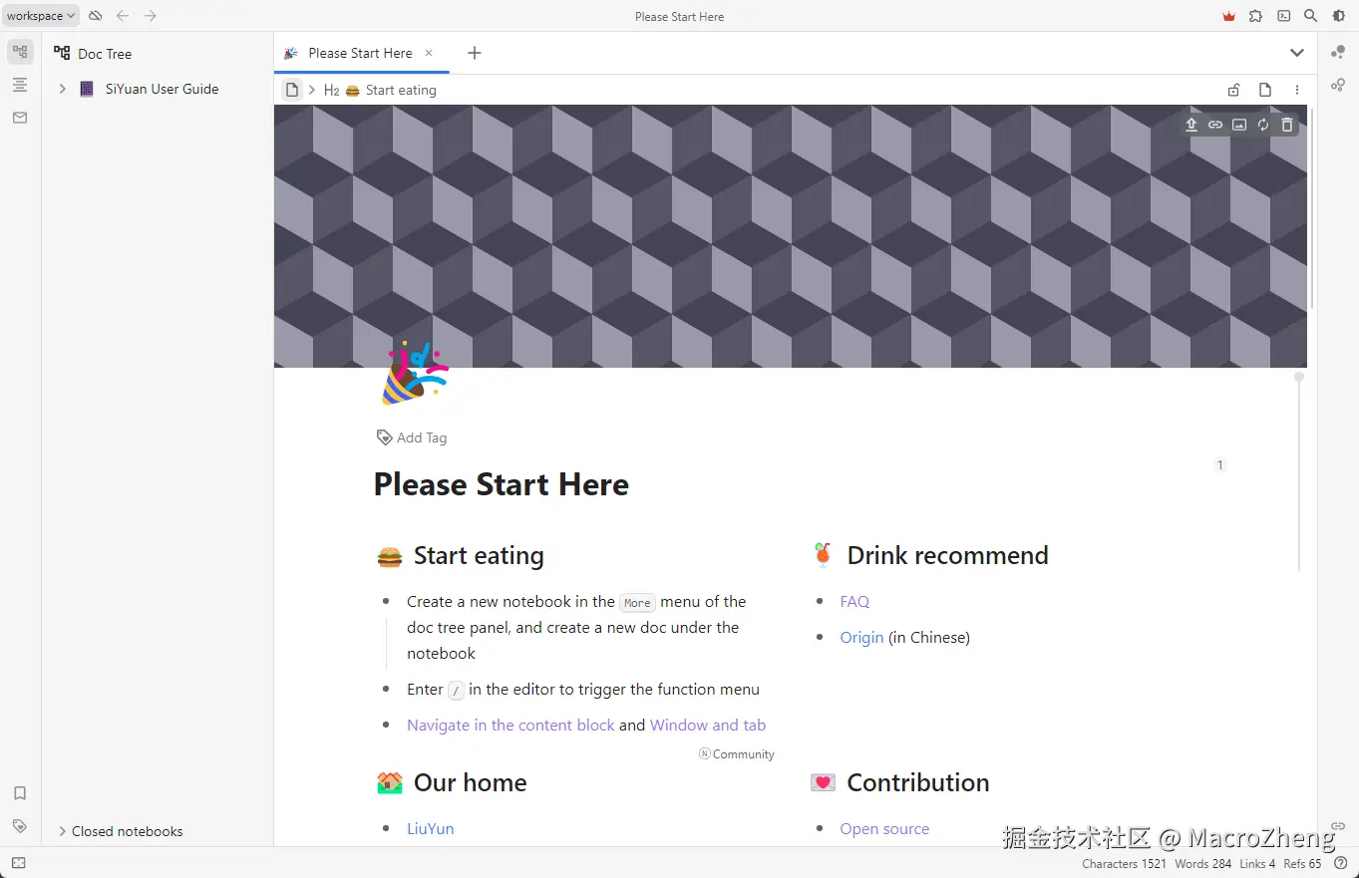Set banner by link icon
Screen dimensions: 1359x878
(x=1215, y=125)
